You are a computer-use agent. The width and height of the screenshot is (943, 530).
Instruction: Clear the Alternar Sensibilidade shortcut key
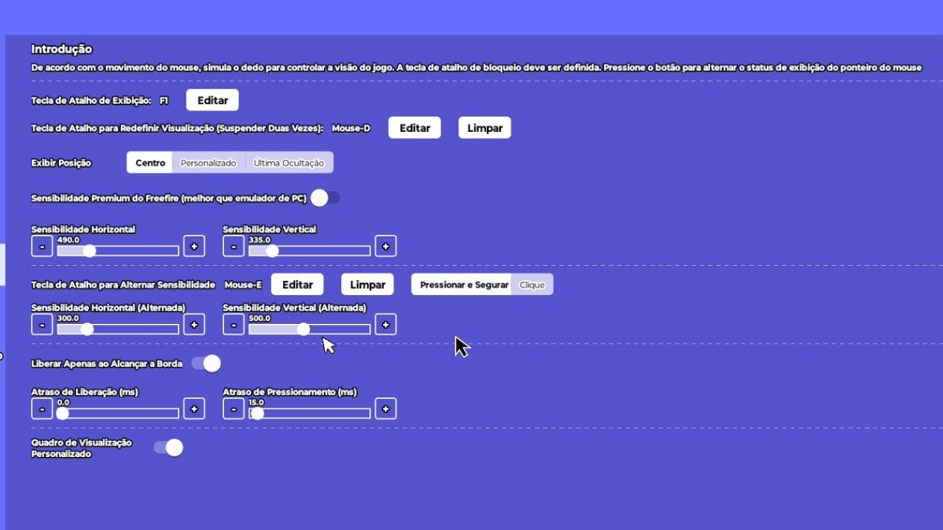tap(368, 285)
